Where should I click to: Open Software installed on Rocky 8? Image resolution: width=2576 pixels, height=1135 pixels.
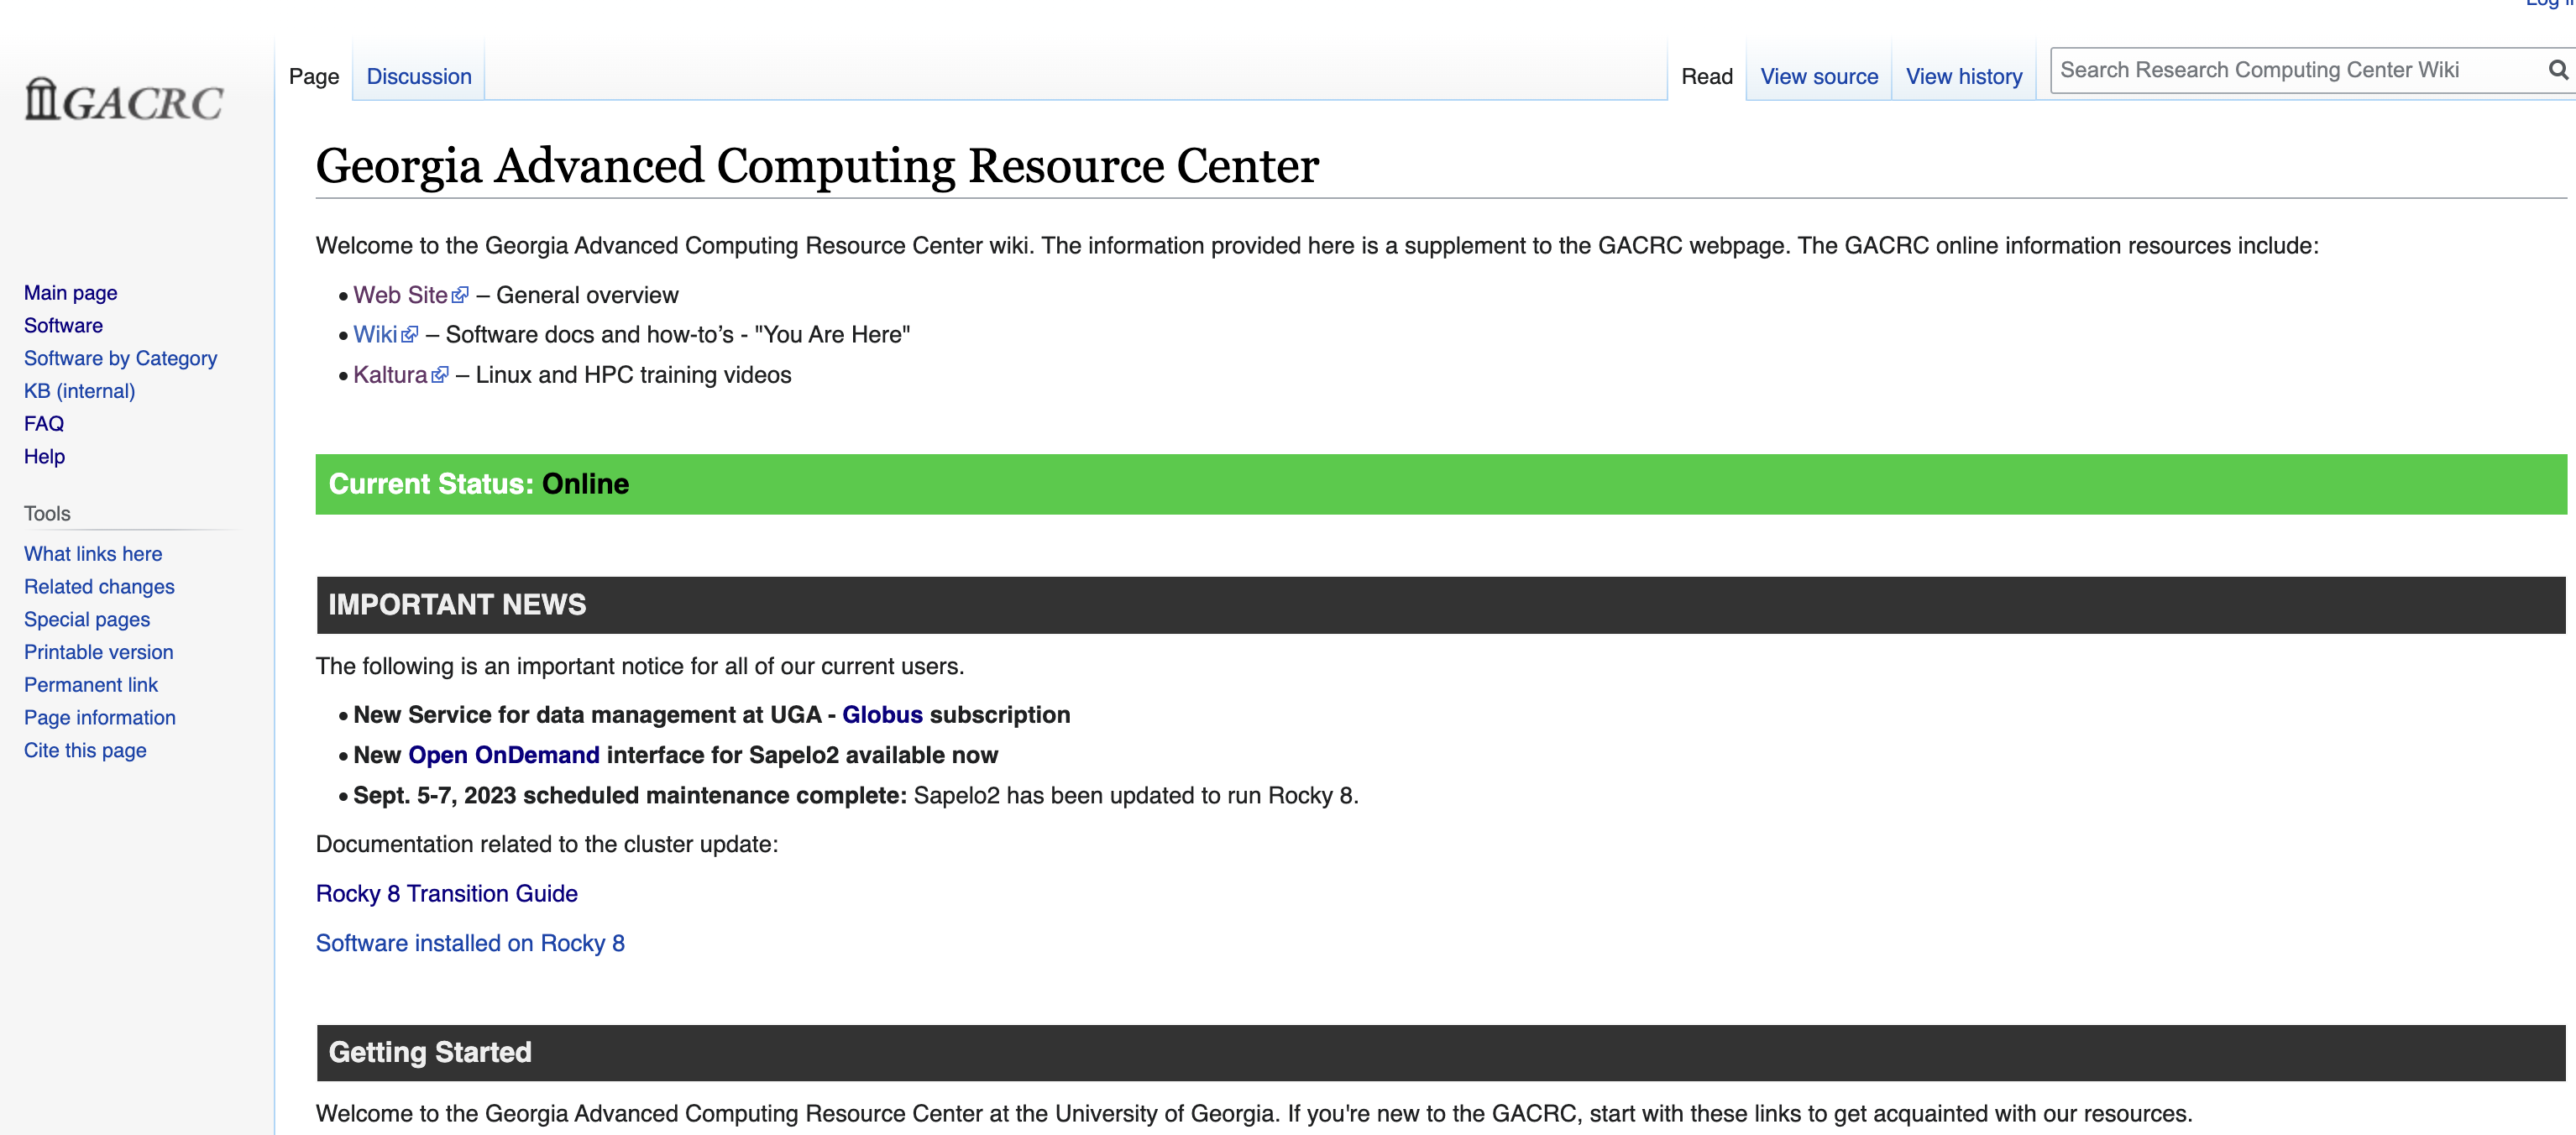pos(470,943)
